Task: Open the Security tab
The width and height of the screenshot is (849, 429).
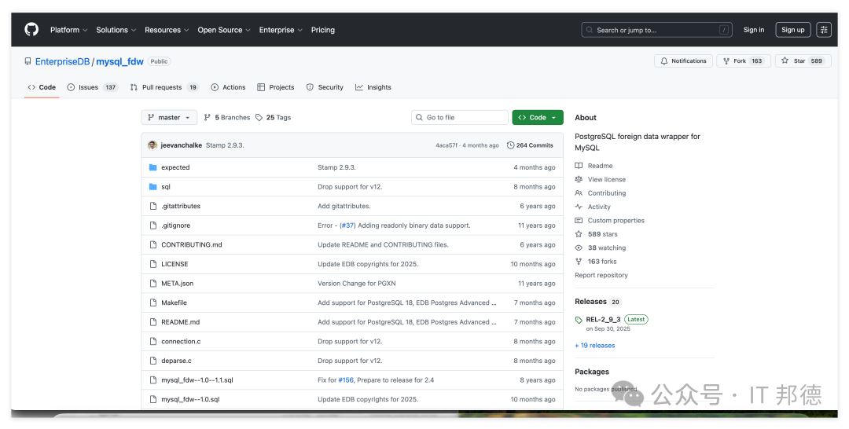Action: pos(325,87)
